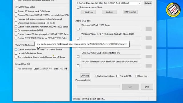The image size is (183, 103).
Task: Browse for Windows 2000/XP/2003 Setup source
Action: click(x=148, y=29)
